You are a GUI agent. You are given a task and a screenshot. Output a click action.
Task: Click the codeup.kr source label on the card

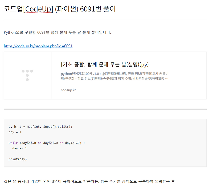click(x=68, y=90)
